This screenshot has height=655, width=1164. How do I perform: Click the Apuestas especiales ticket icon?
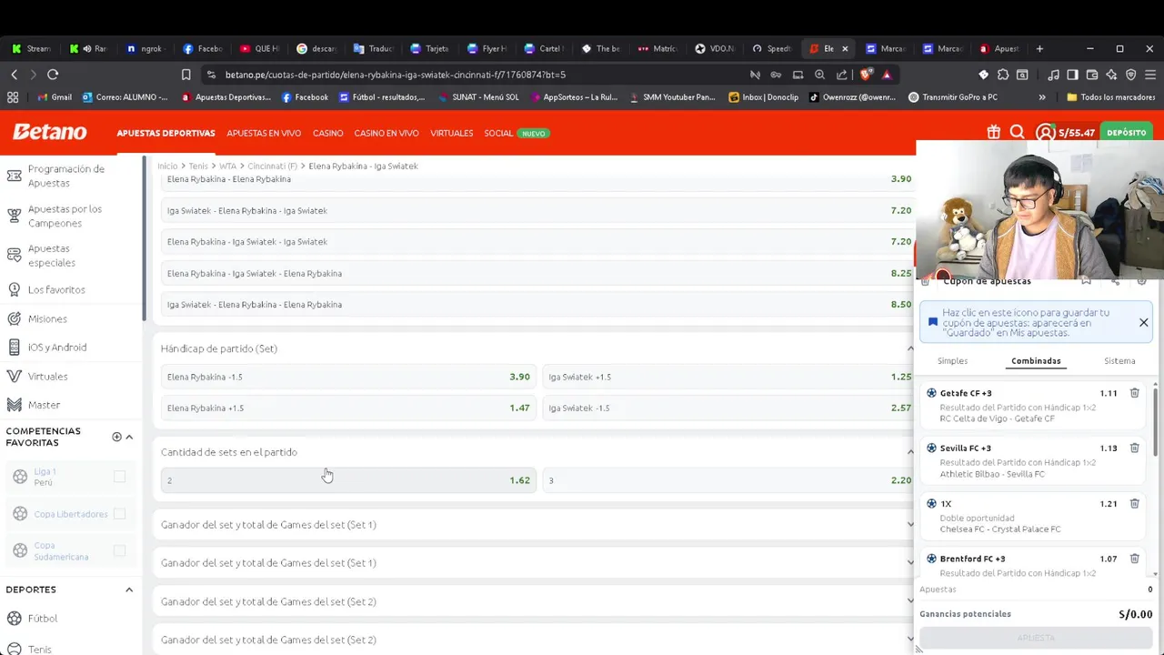pos(14,256)
